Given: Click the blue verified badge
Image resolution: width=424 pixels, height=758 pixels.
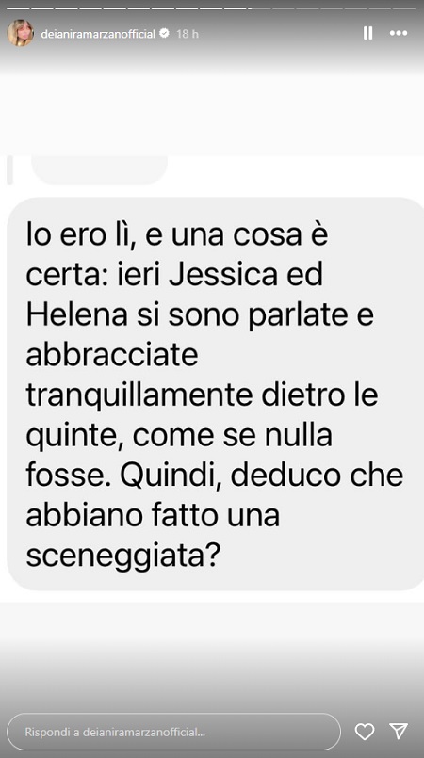Looking at the screenshot, I should 165,33.
